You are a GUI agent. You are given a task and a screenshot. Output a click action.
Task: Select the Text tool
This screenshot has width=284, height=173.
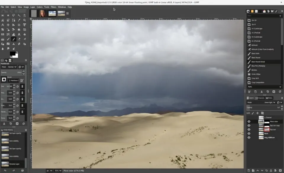[18, 34]
